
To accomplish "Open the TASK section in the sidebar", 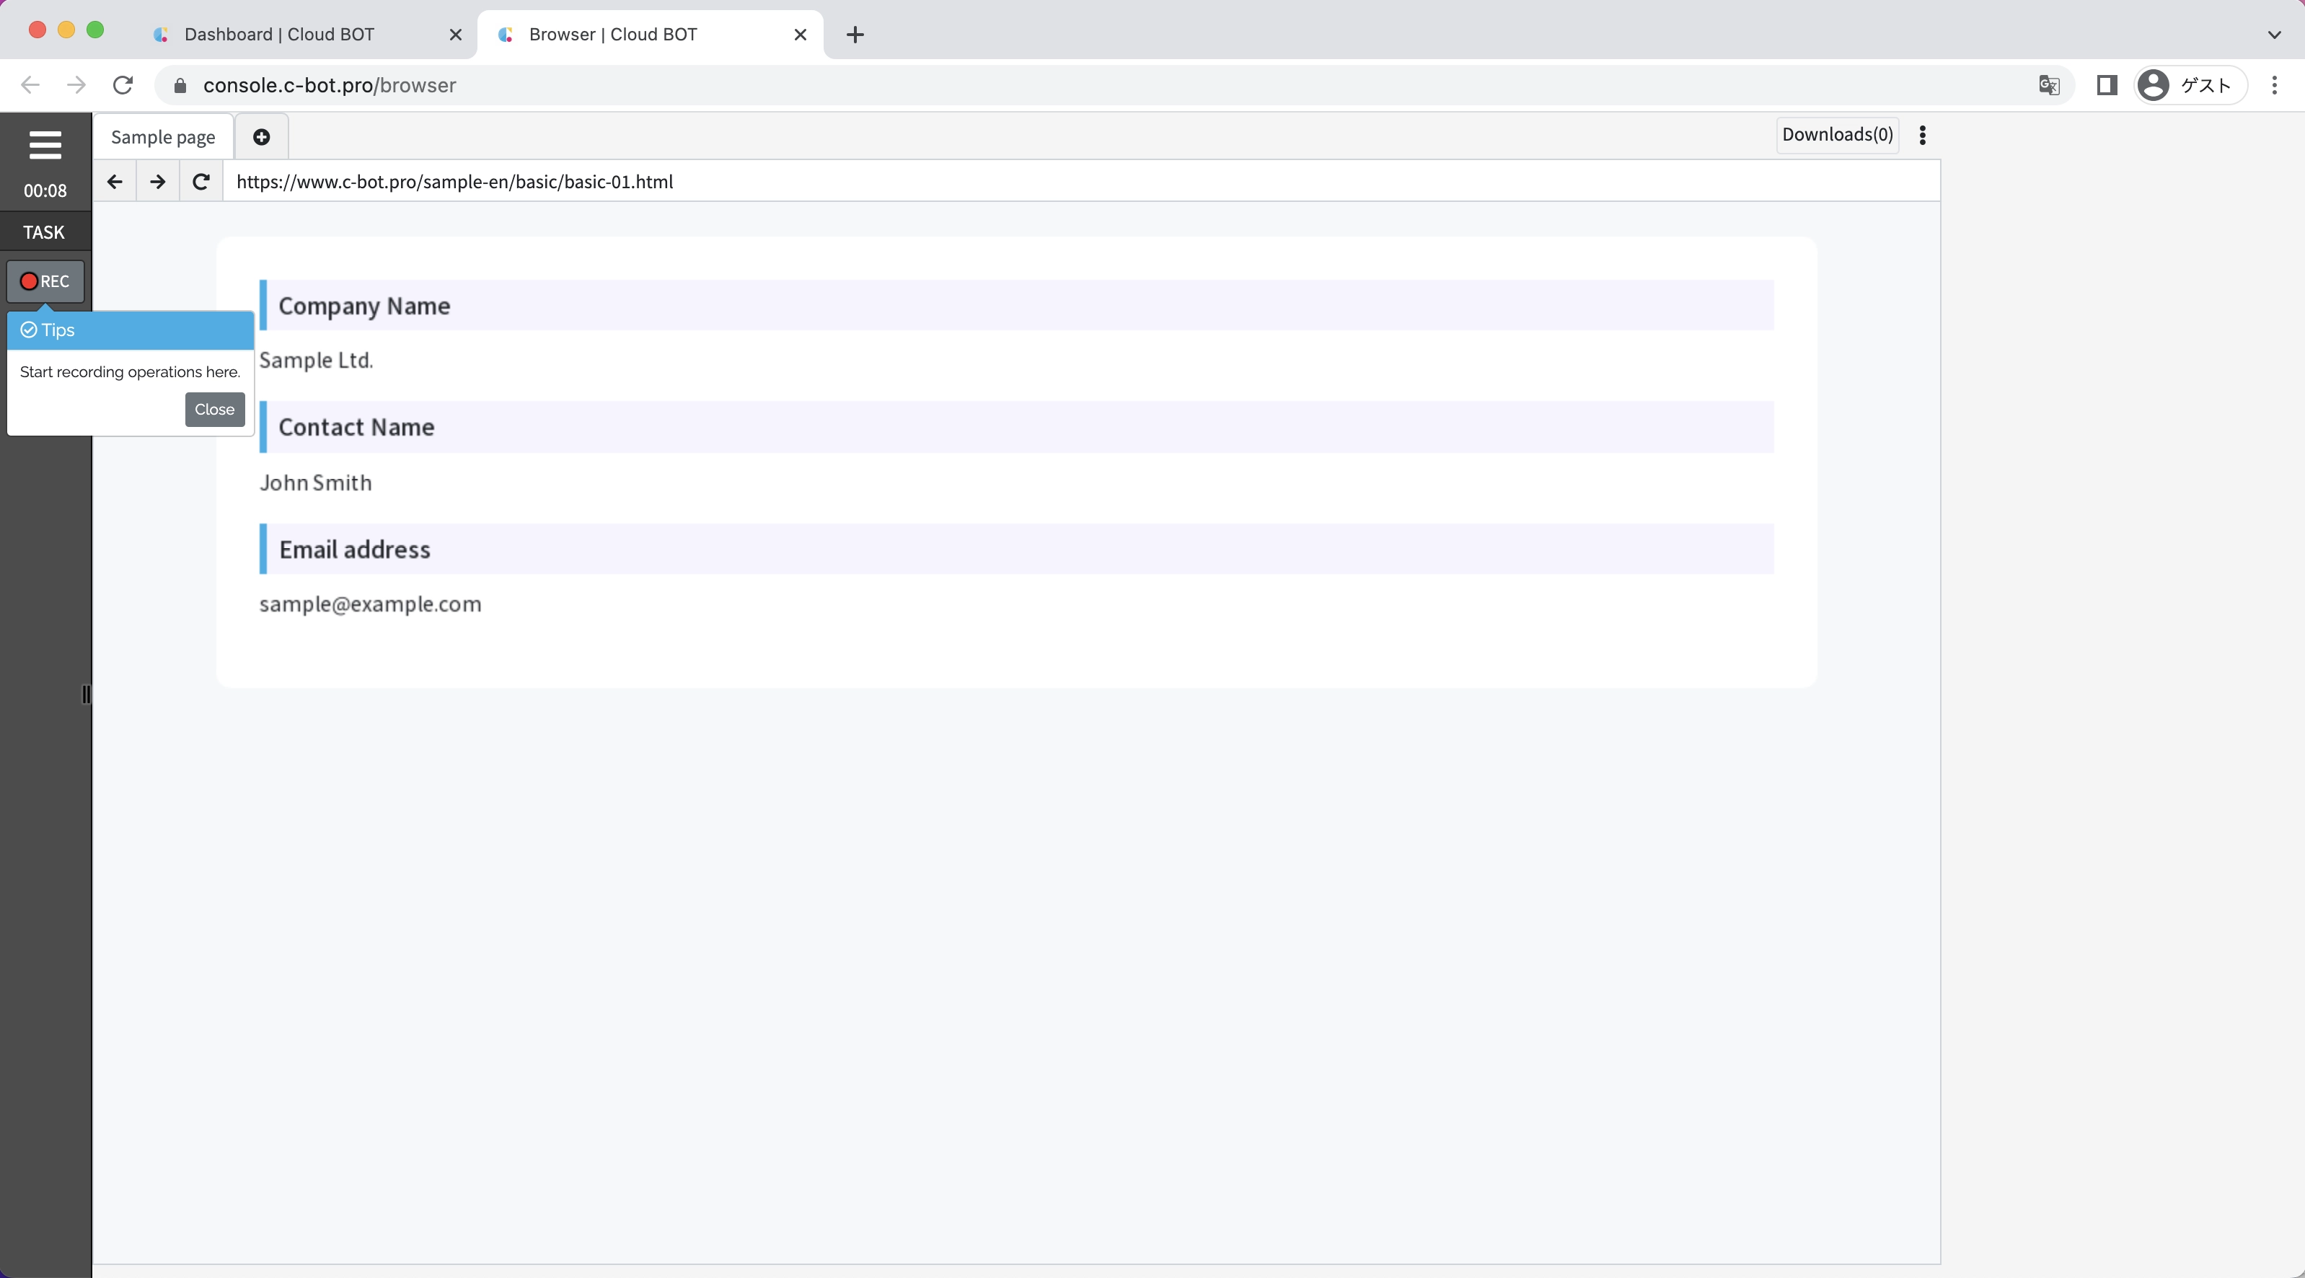I will [45, 232].
